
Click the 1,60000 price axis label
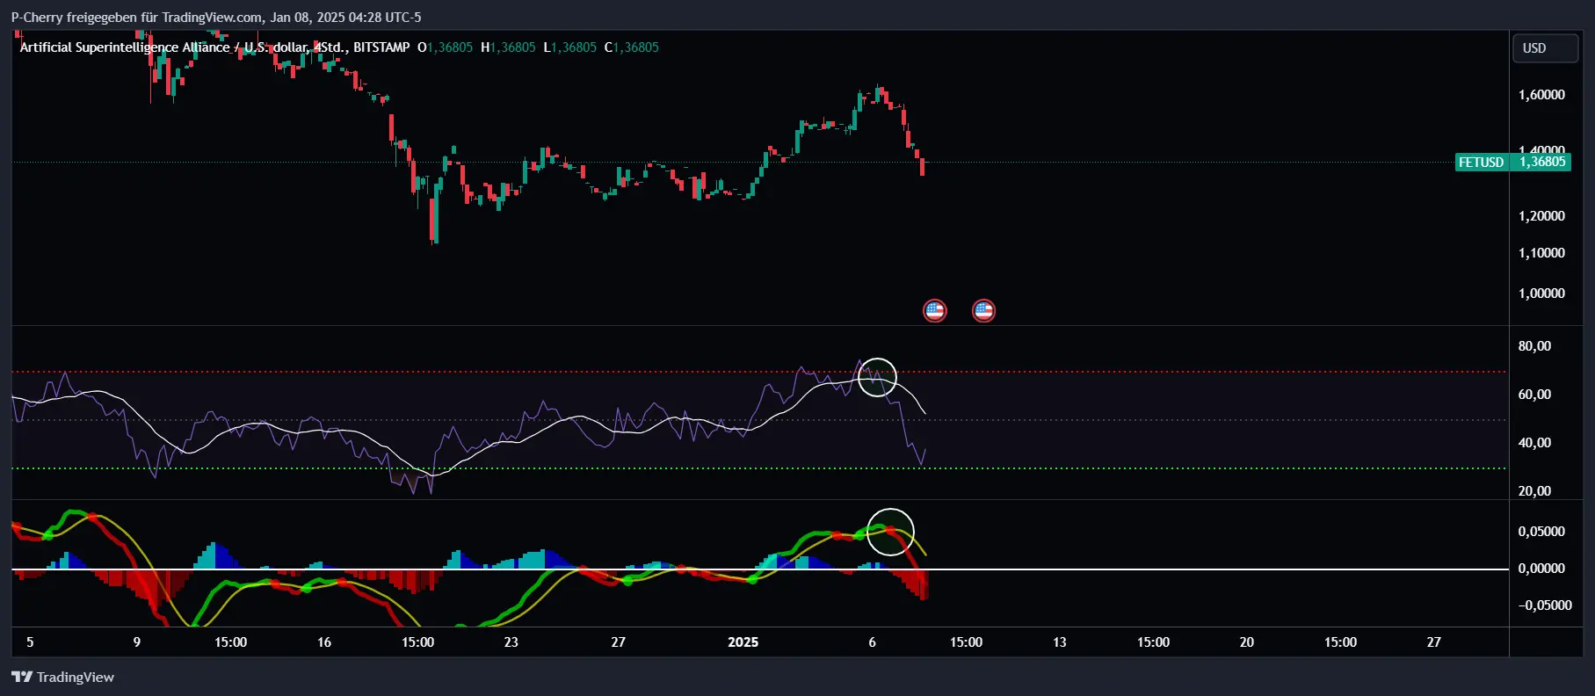1541,95
